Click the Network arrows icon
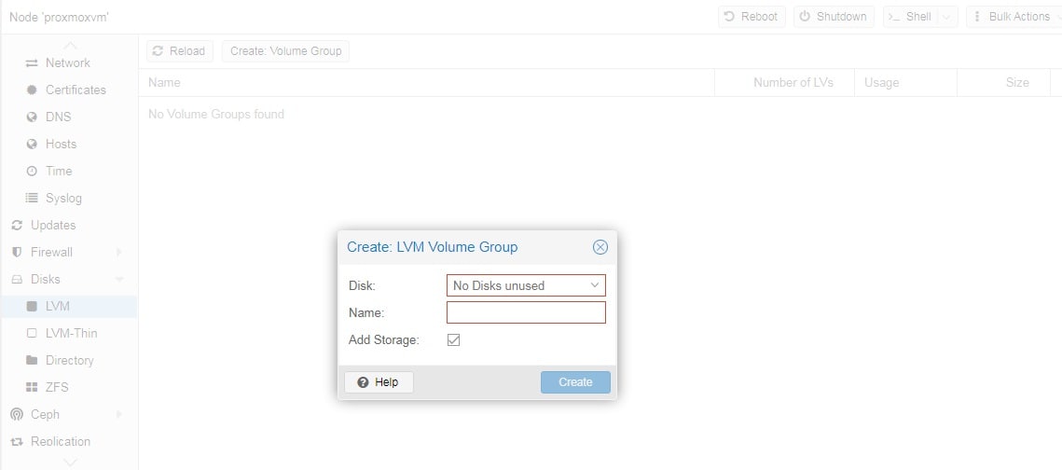 [31, 63]
